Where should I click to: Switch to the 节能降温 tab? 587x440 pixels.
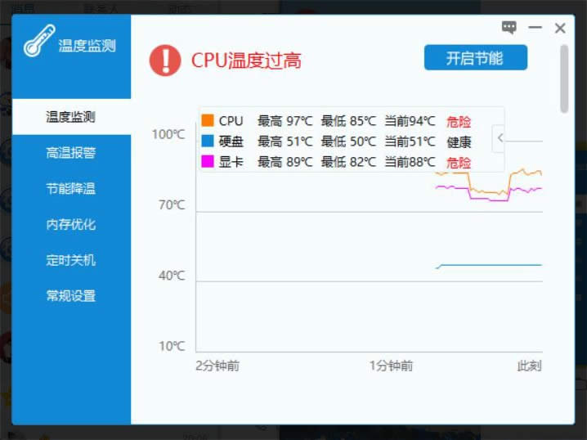pos(71,189)
